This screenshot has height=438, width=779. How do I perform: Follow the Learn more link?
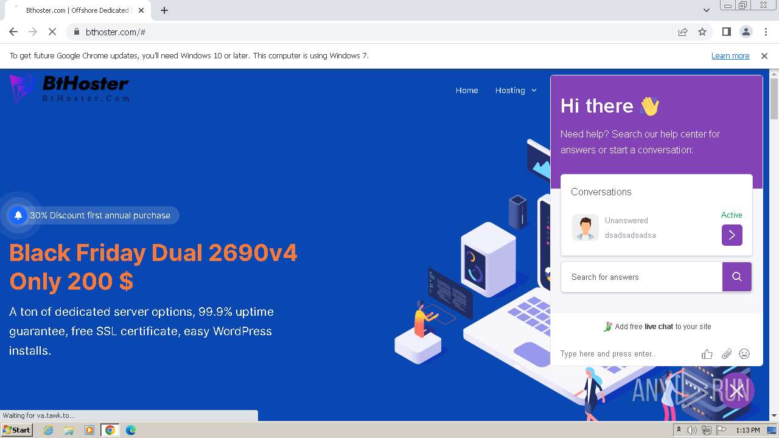[730, 55]
